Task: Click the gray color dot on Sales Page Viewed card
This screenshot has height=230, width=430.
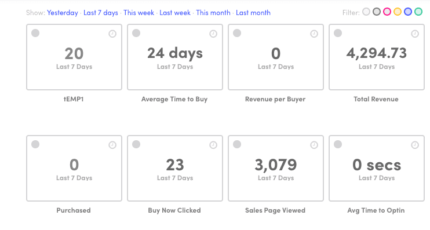Action: pos(237,144)
